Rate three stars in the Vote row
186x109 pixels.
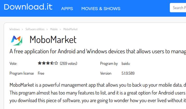click(48, 63)
